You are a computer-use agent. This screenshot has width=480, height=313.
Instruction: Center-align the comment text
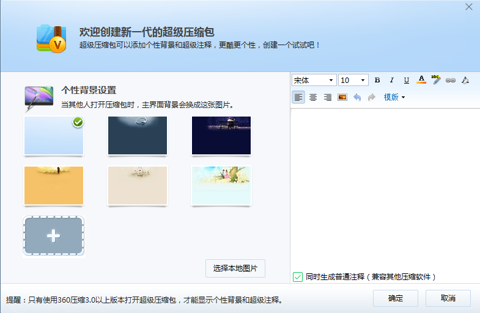click(x=313, y=98)
